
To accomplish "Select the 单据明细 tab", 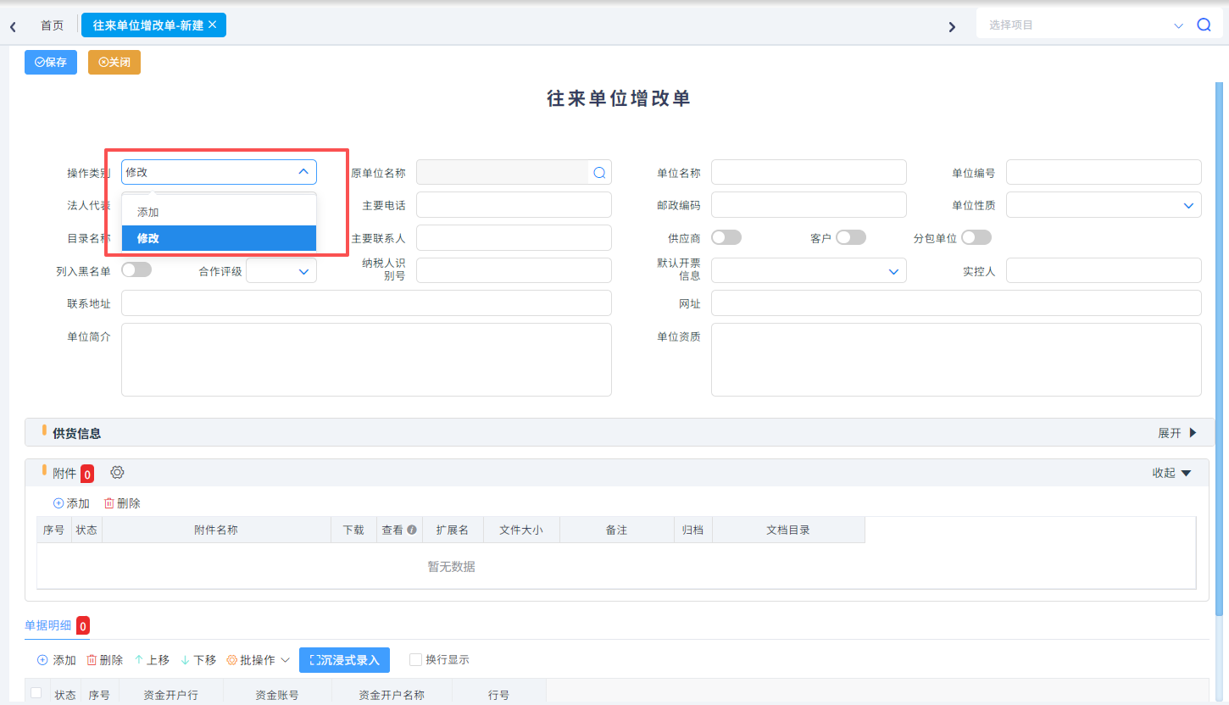I will (48, 625).
